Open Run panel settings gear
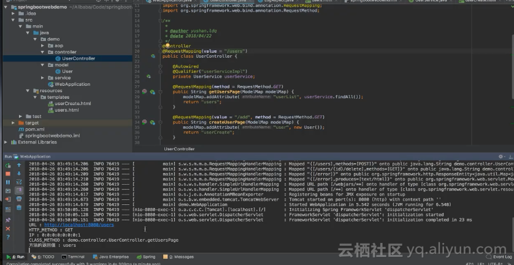This screenshot has height=265, width=514. click(x=501, y=157)
